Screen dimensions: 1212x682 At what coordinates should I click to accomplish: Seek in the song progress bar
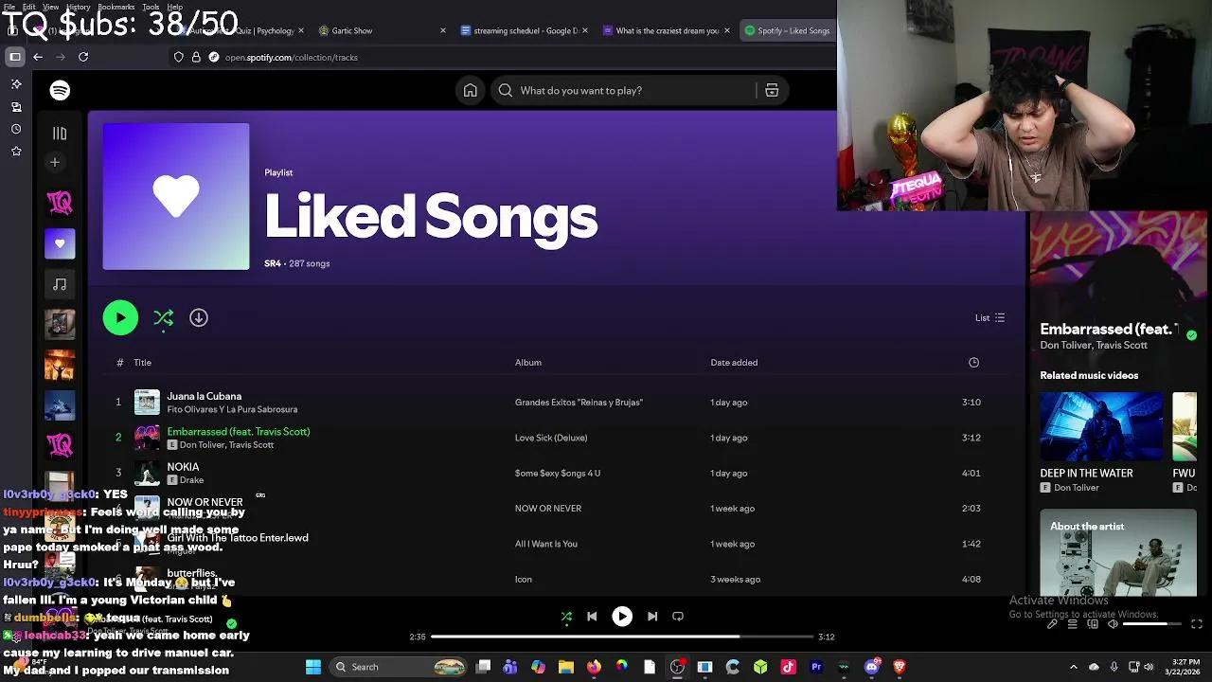[x=622, y=637]
